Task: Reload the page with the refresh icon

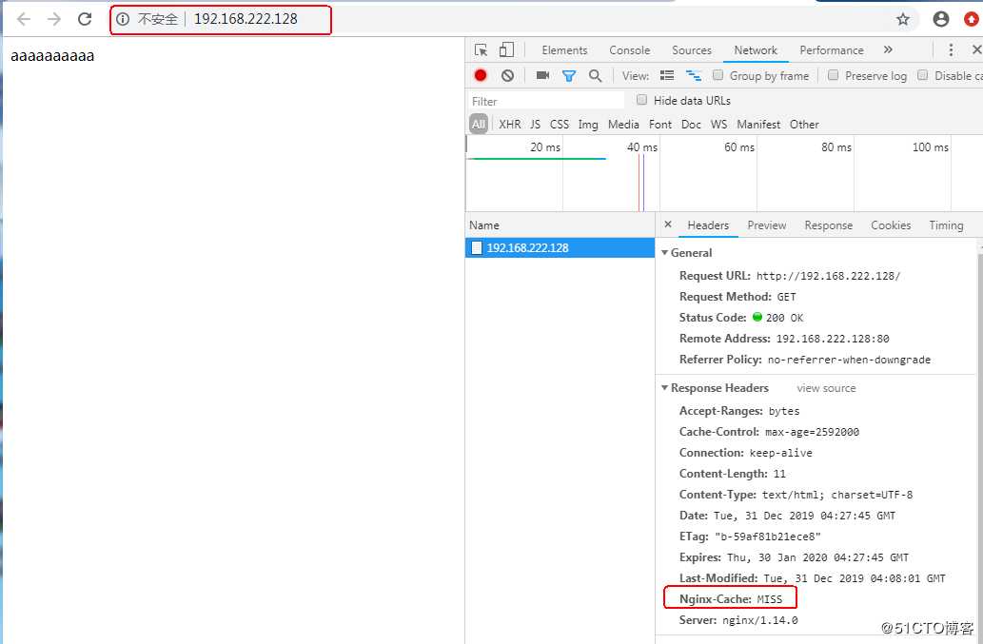Action: point(85,19)
